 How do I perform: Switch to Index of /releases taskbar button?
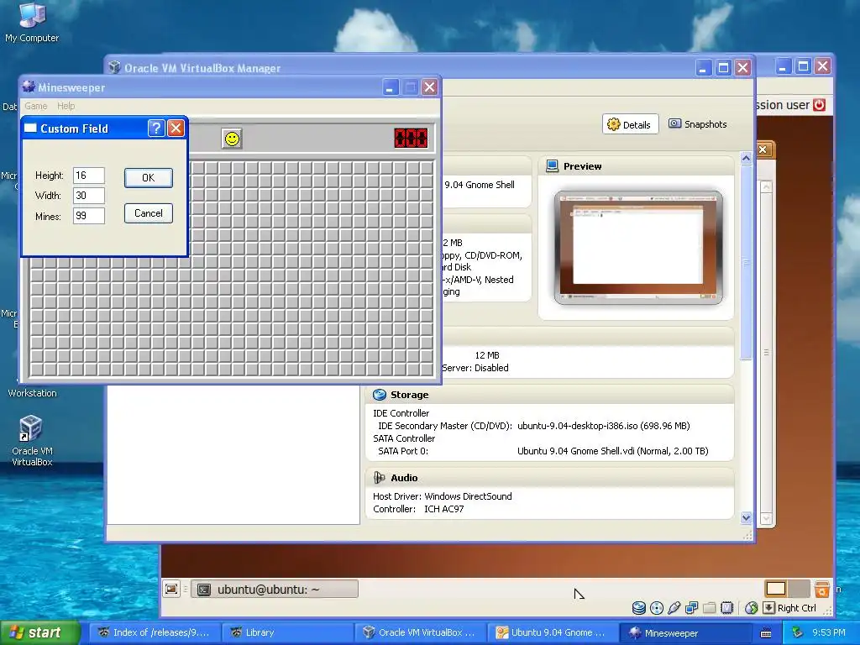155,632
